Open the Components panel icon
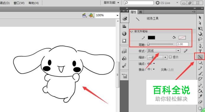205x112 pixels. coord(124,58)
